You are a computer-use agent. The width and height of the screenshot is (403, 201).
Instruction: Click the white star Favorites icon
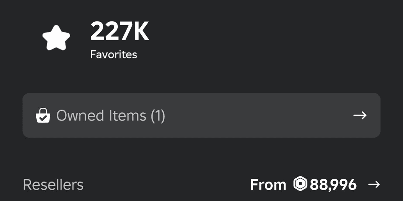(x=56, y=38)
